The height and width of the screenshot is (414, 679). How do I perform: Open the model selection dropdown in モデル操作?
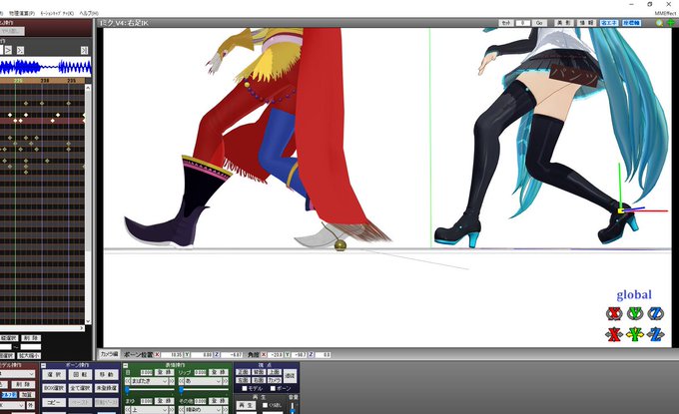(17, 374)
